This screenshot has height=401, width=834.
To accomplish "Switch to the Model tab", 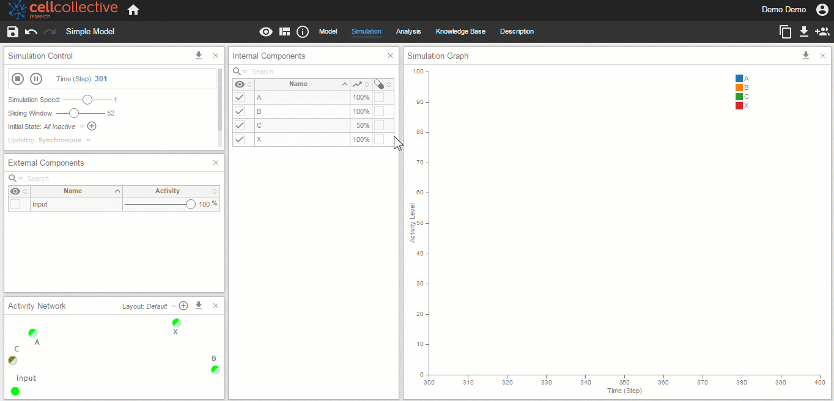I will (328, 31).
